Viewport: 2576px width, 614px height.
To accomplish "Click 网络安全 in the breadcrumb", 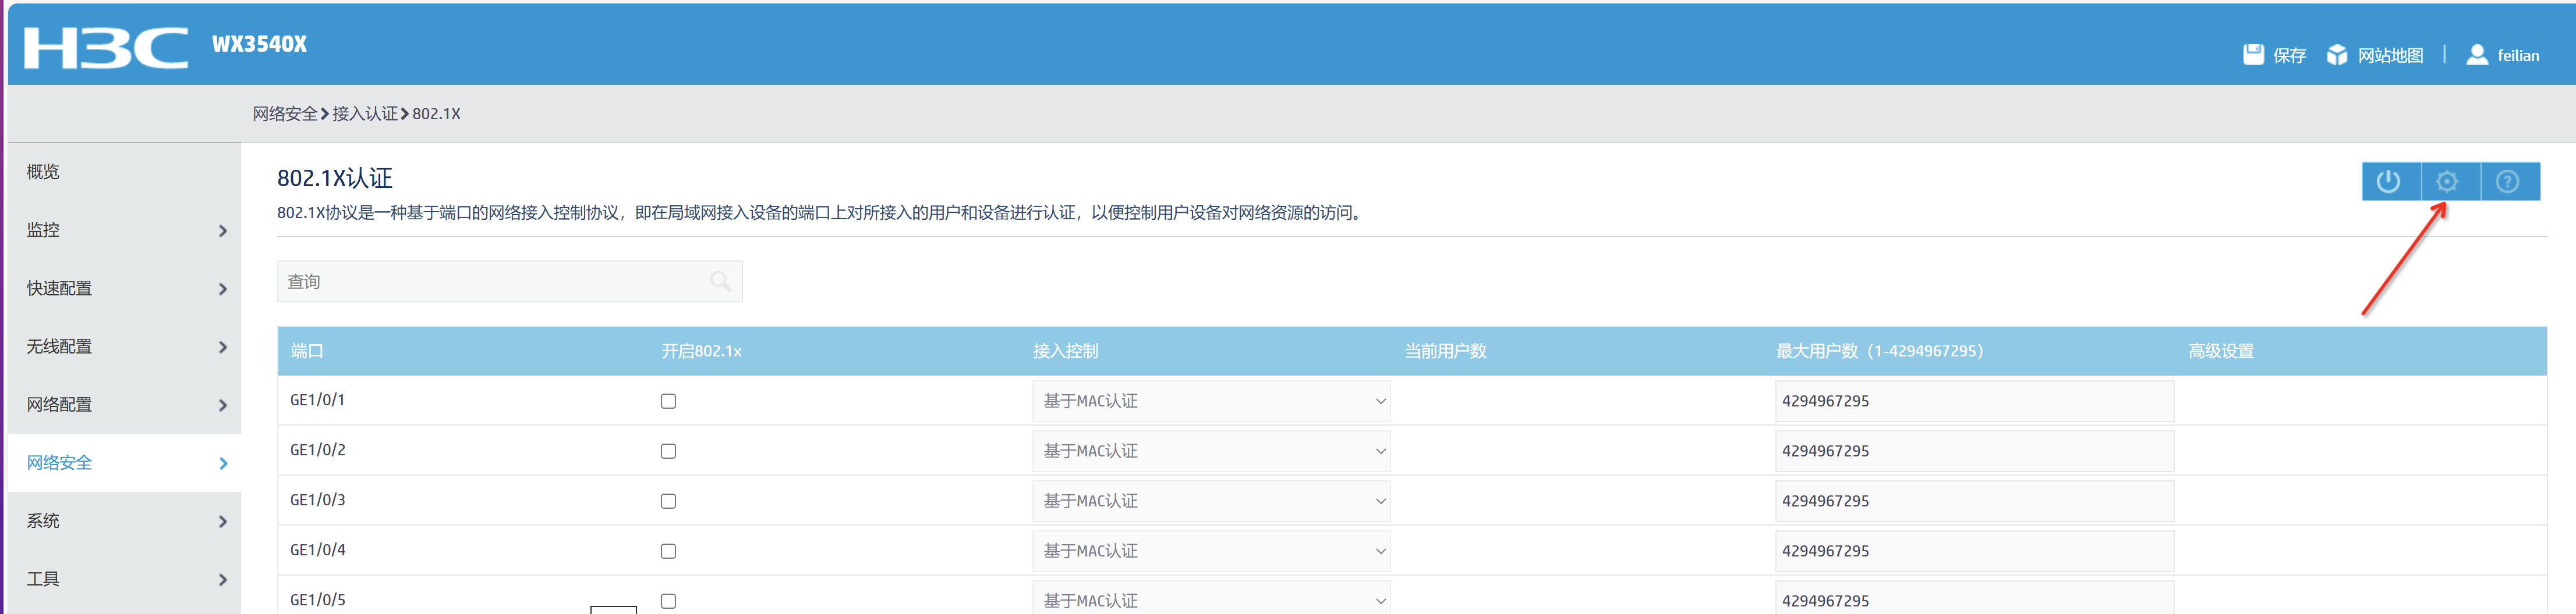I will (x=285, y=114).
